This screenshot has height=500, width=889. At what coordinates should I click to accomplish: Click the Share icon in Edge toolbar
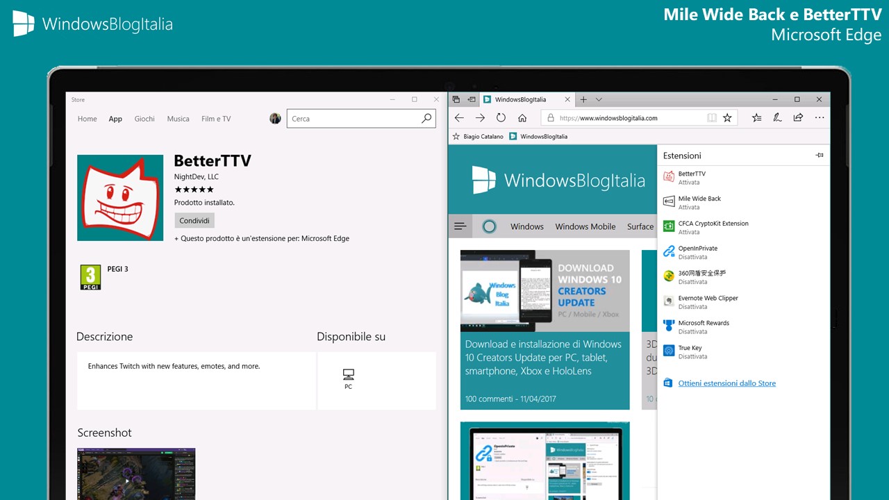[798, 118]
